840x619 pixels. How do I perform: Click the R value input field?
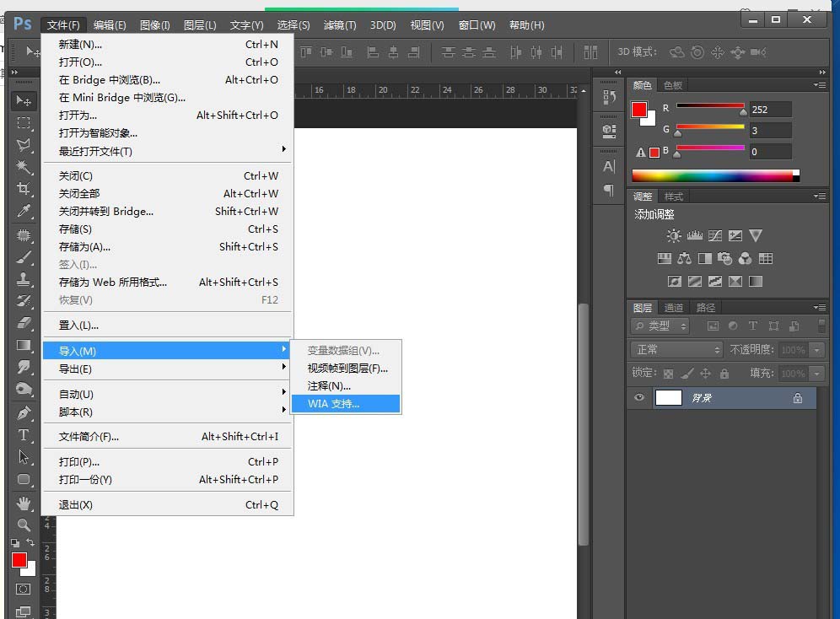(x=770, y=109)
